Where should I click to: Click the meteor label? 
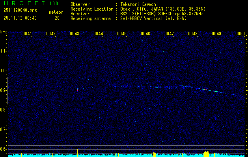click(56, 12)
